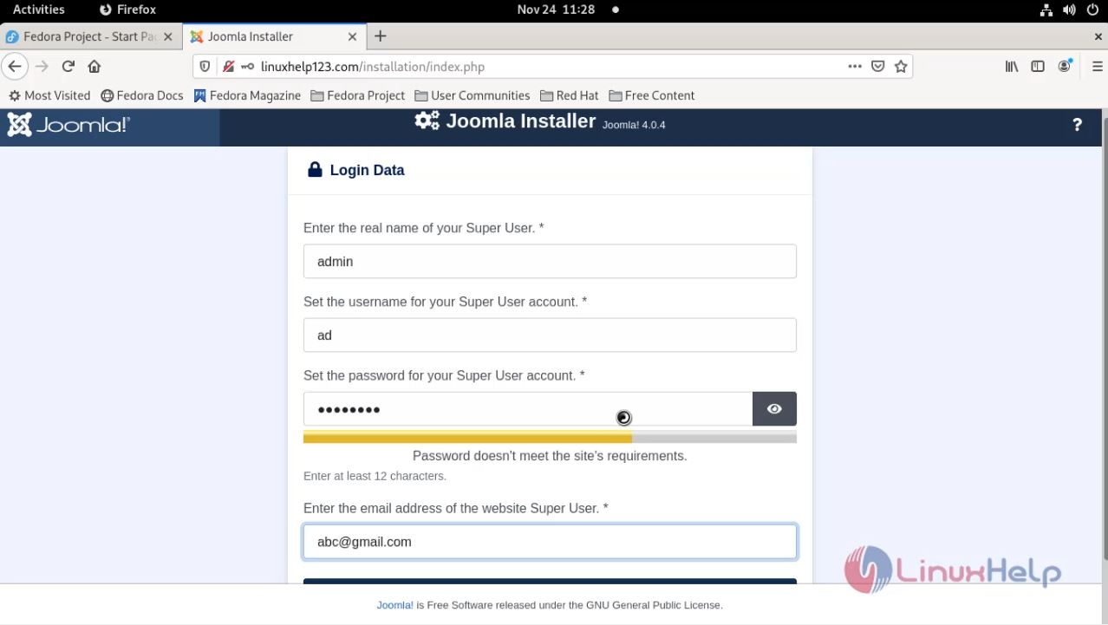Click the Joomla! logo in header
The height and width of the screenshot is (625, 1108).
click(68, 125)
